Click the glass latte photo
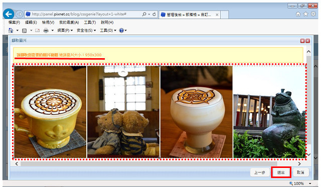This screenshot has width=321, height=187. (x=196, y=112)
